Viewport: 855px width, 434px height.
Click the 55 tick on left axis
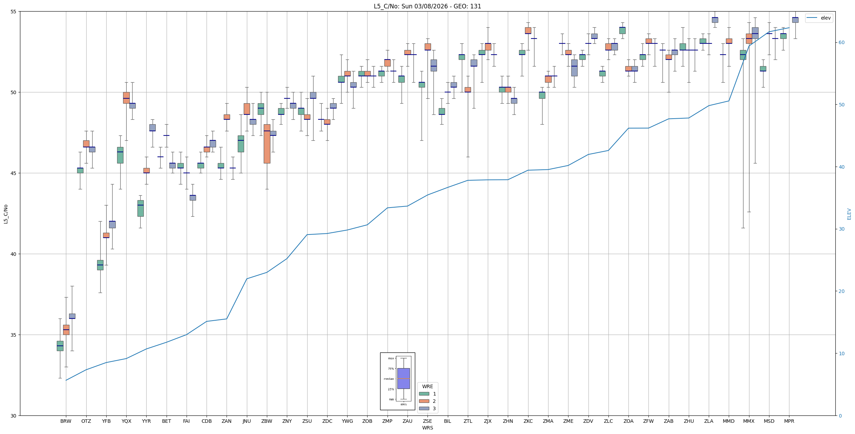pyautogui.click(x=14, y=12)
